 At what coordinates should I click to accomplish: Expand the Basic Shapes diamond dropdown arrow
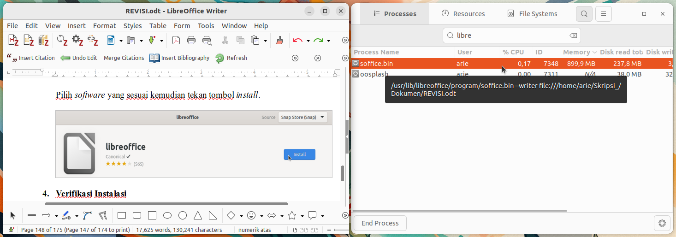[241, 215]
